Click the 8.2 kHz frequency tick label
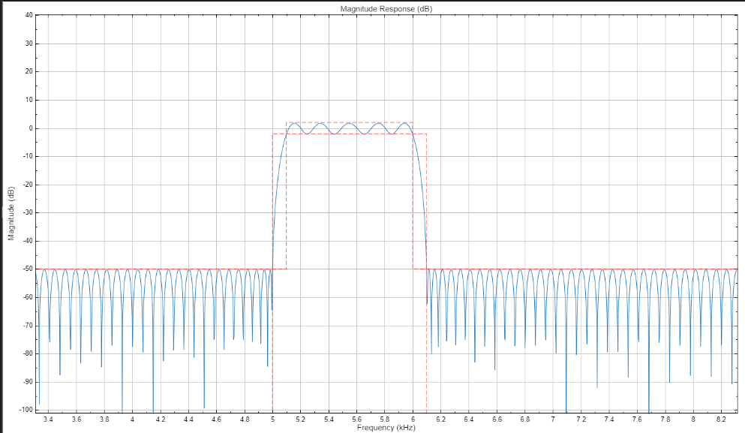Viewport: 745px width, 433px height. [722, 419]
